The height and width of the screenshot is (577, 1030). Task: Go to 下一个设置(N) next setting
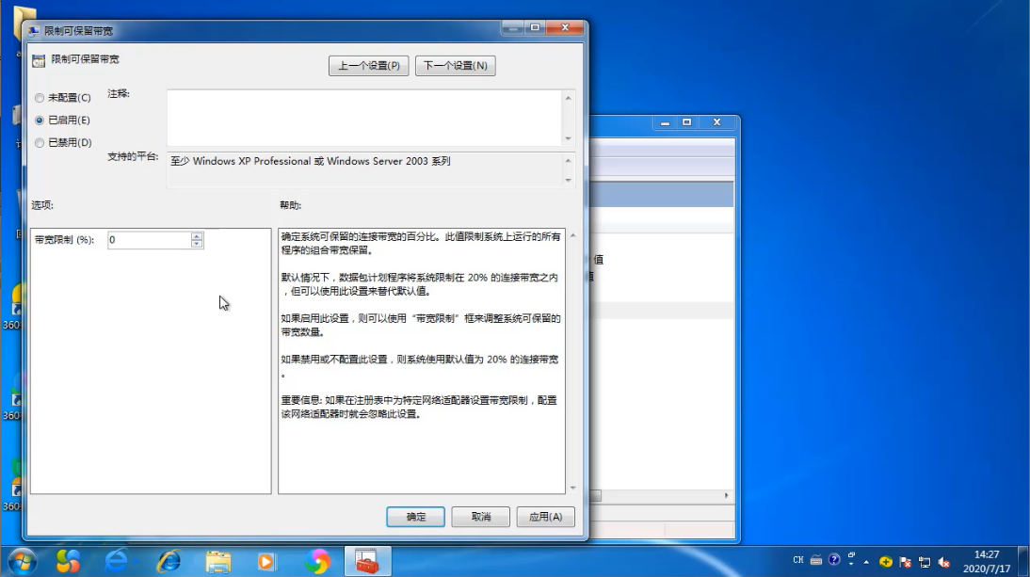point(455,66)
